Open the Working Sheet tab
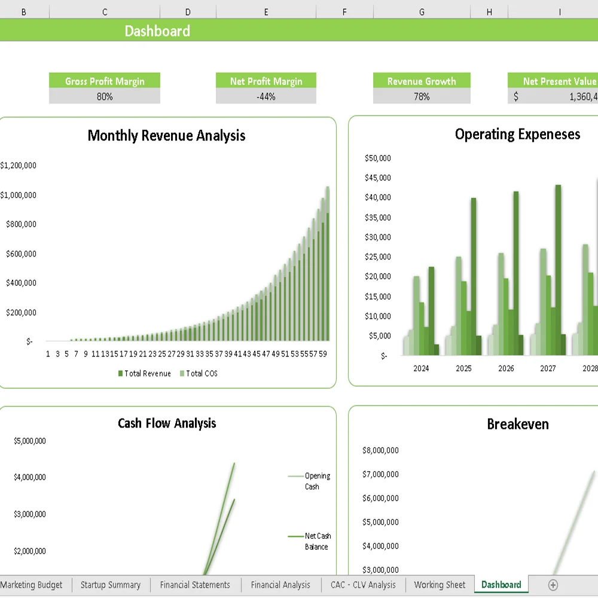The image size is (598, 598). tap(440, 585)
